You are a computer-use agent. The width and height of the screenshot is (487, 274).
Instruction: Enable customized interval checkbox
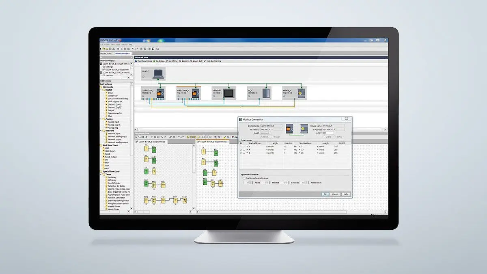[x=244, y=178]
